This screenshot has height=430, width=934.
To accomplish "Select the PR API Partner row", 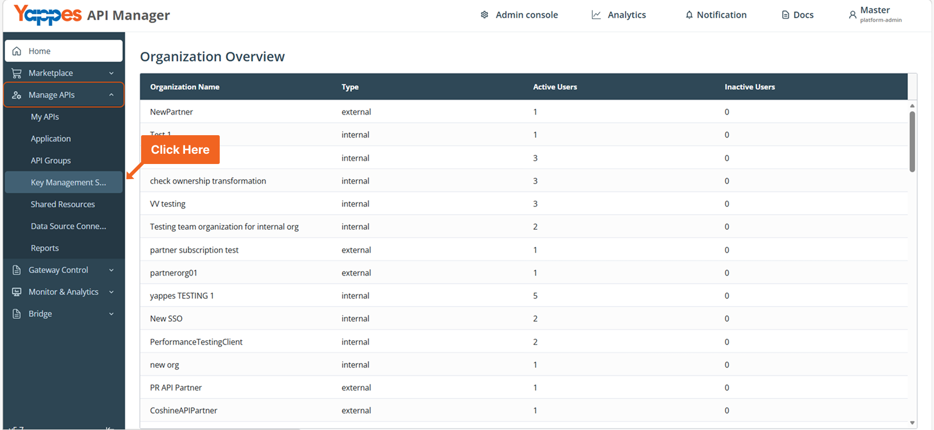I will coord(523,388).
